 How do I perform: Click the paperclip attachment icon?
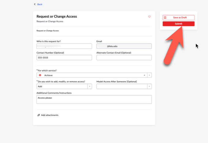pos(39,115)
